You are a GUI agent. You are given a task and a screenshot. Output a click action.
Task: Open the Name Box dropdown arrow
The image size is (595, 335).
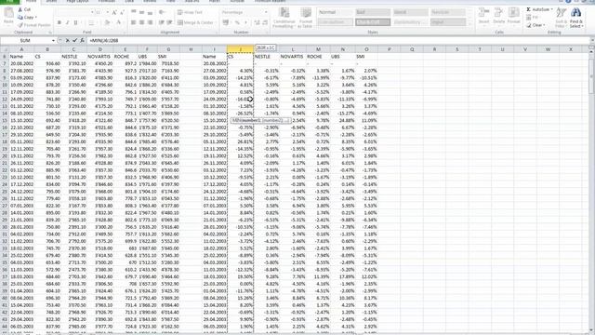point(53,40)
